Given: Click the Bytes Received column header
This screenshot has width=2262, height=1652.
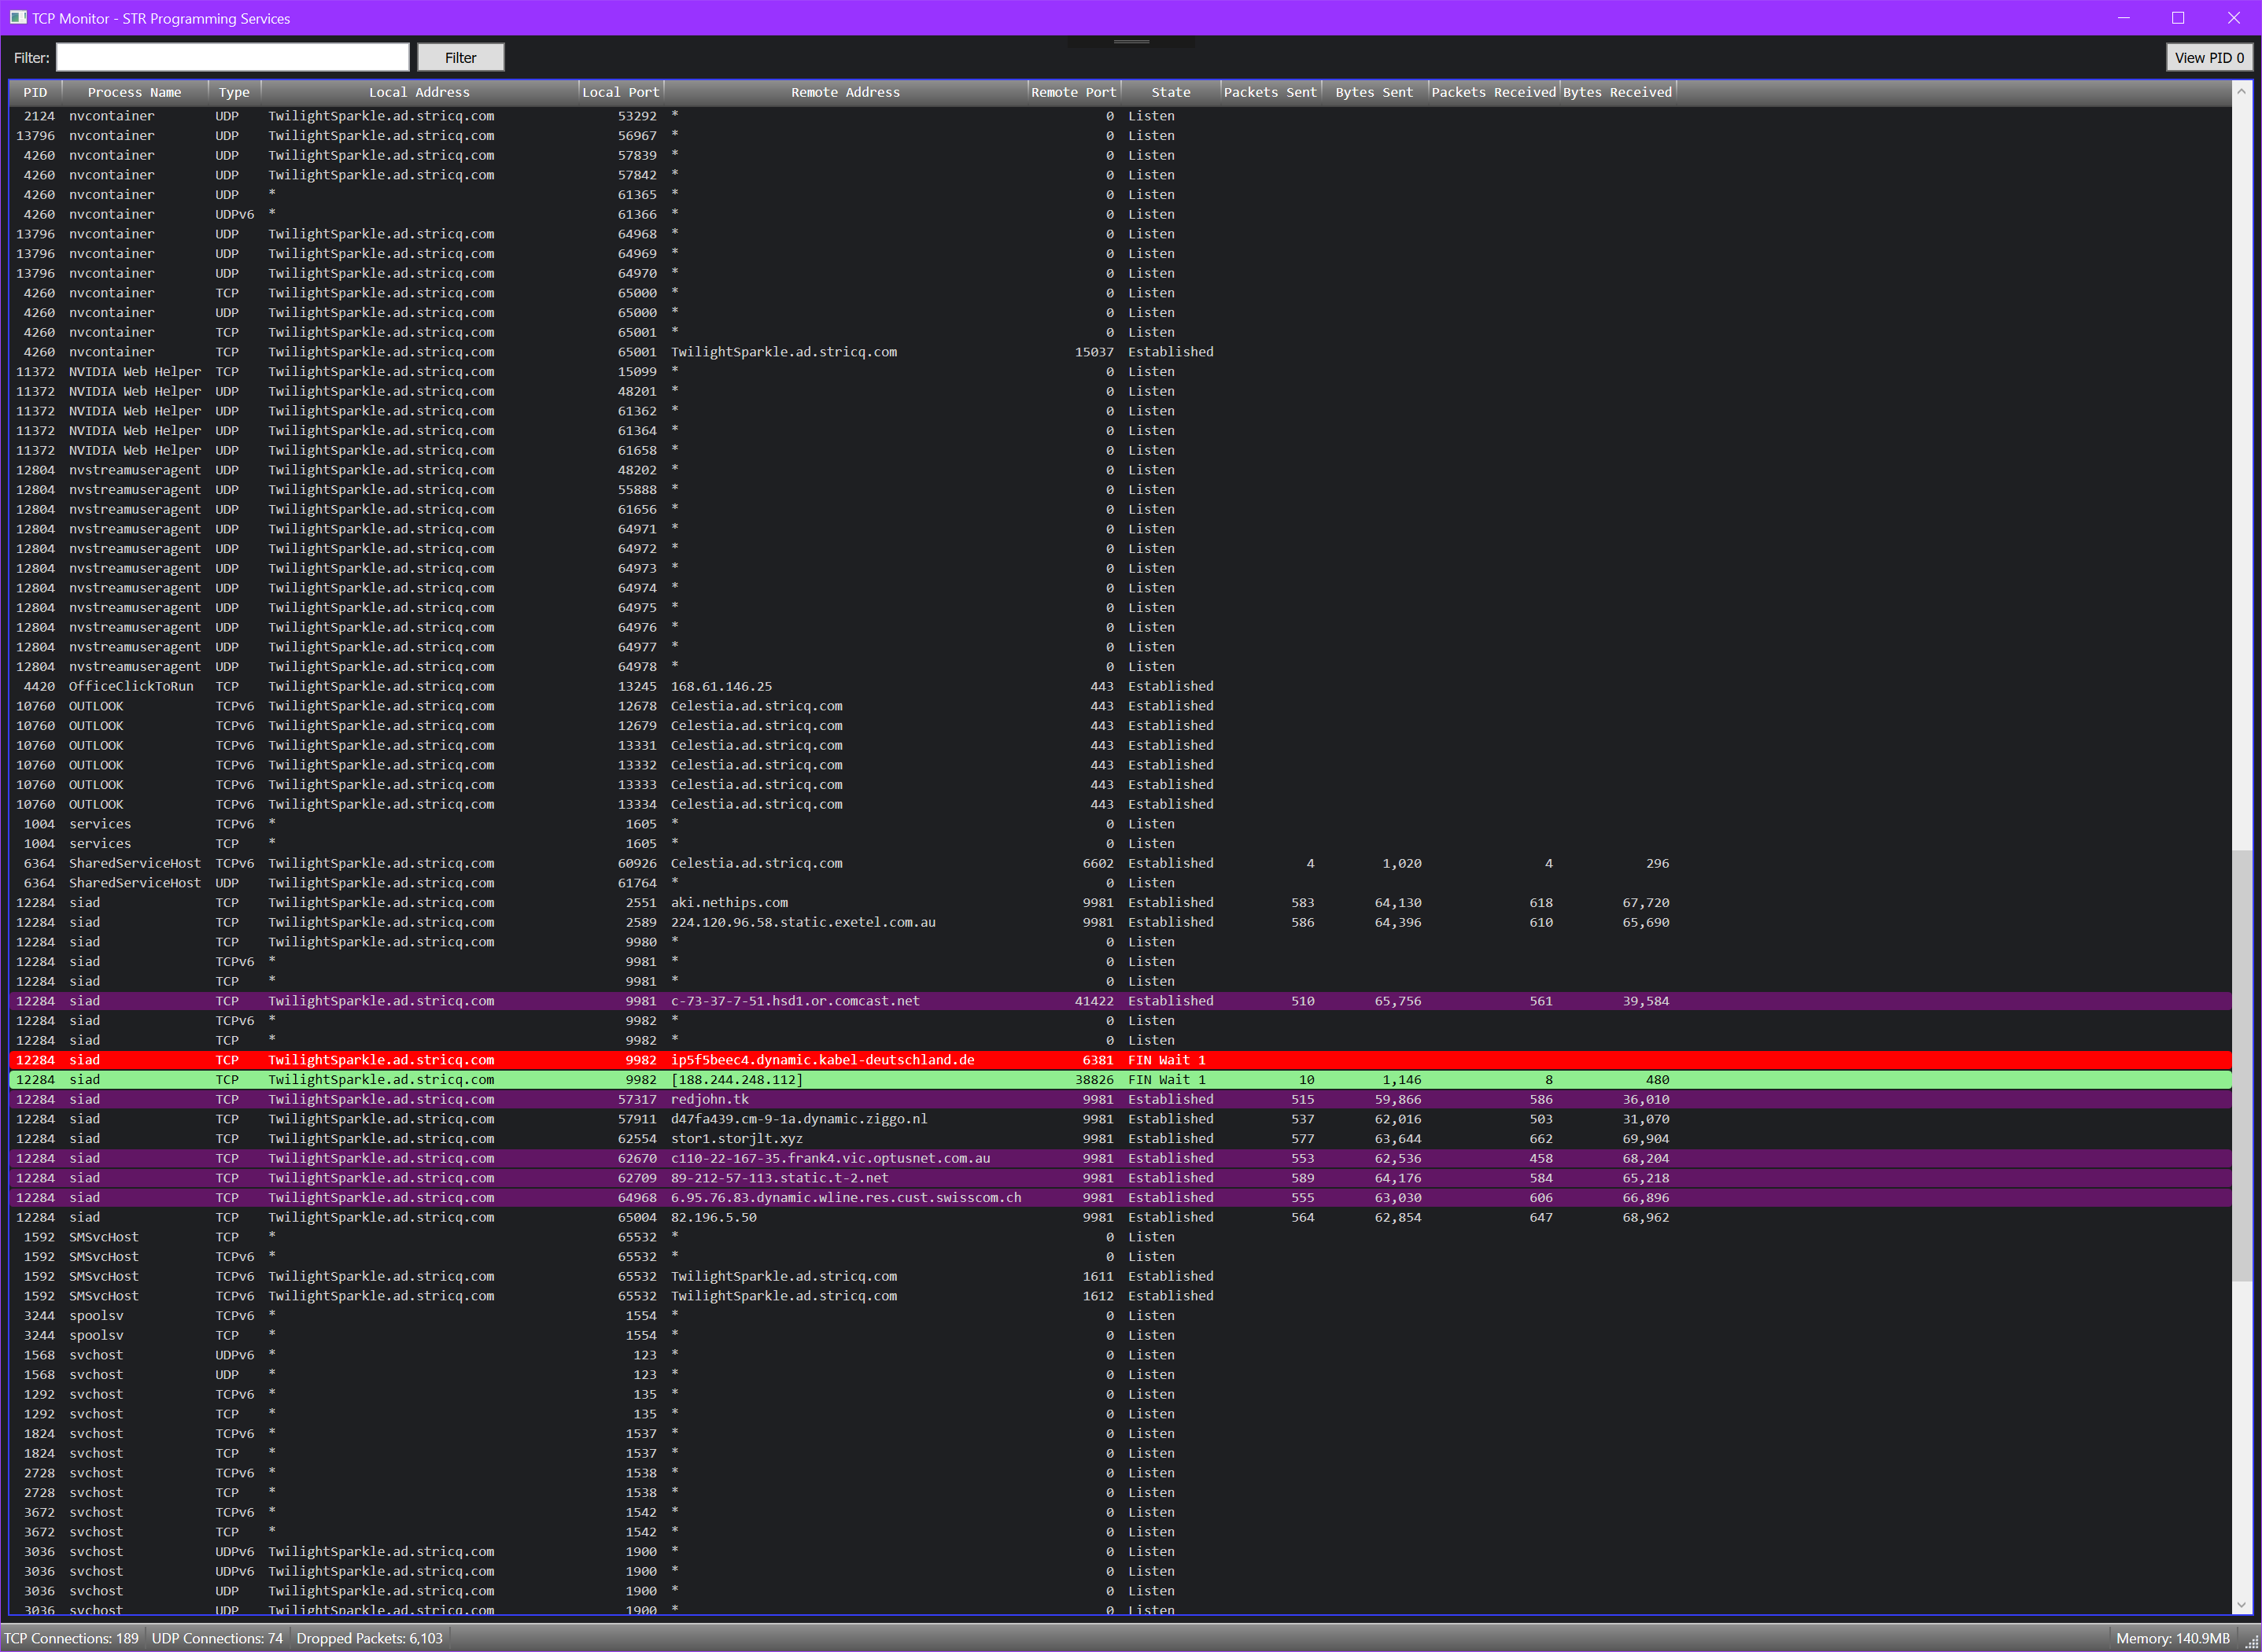Looking at the screenshot, I should (x=1617, y=92).
